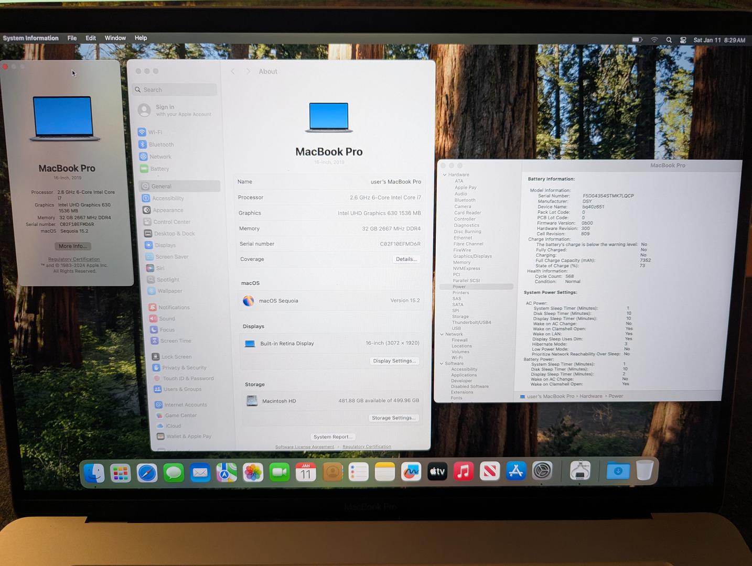Screen dimensions: 752x566
Task: Open Privacy & Security settings
Action: (x=179, y=368)
